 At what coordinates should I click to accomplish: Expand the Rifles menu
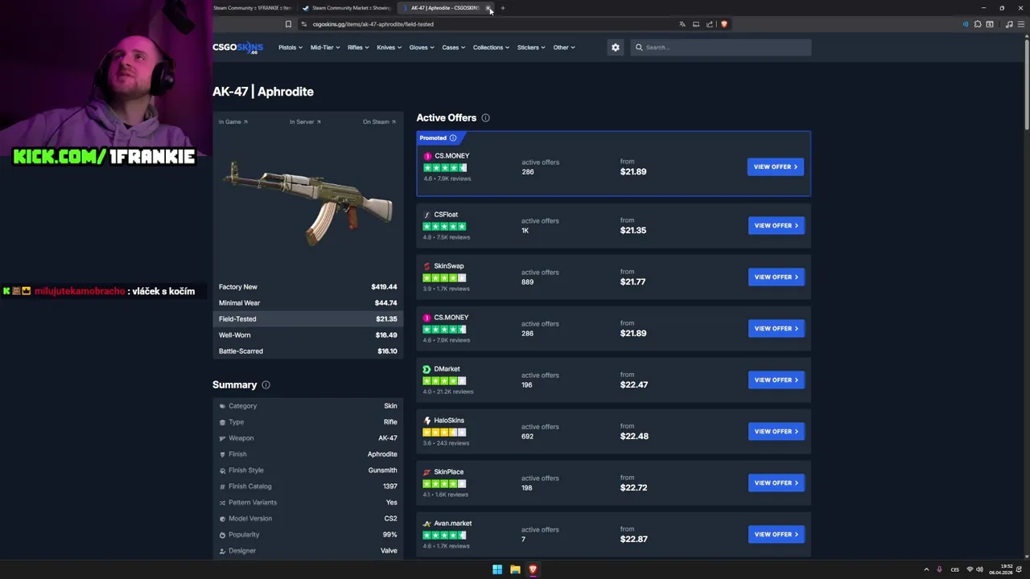coord(358,47)
